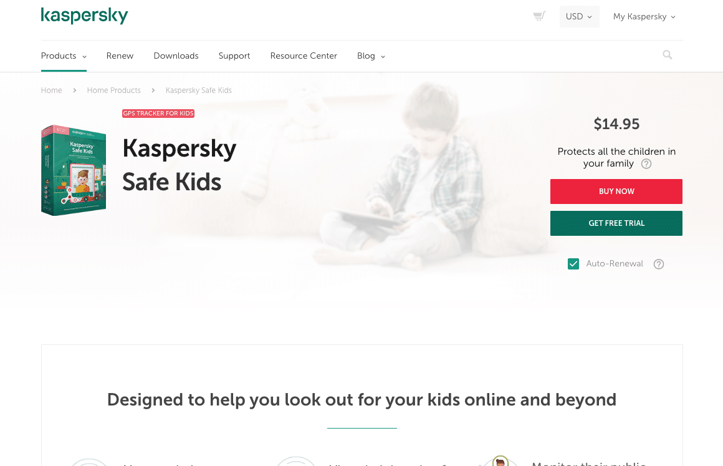The height and width of the screenshot is (466, 723).
Task: Expand the My Kaspersky menu
Action: point(644,17)
